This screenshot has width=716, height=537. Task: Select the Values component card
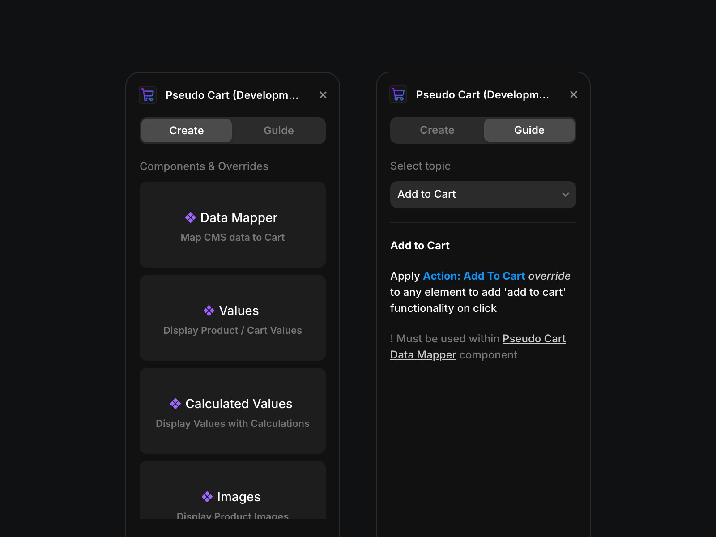pyautogui.click(x=232, y=318)
